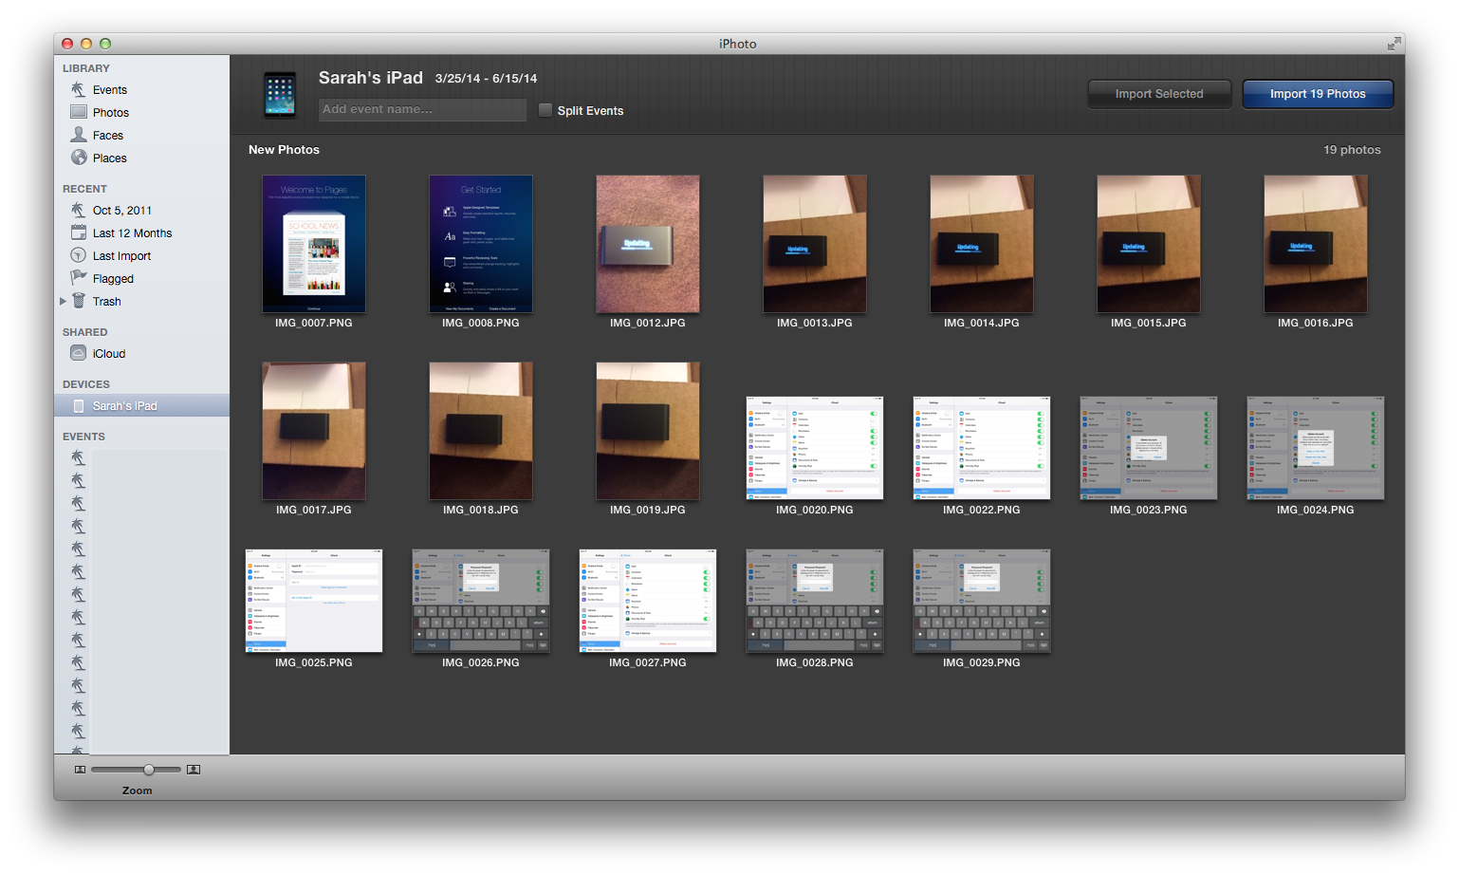
Task: Open the Flagged flag icon
Action: 79,278
